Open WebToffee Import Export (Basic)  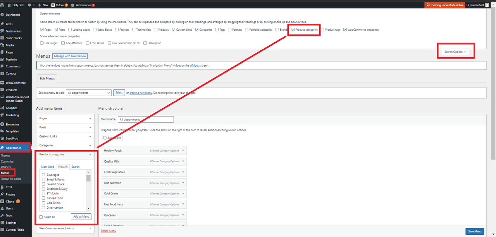[x=17, y=99]
